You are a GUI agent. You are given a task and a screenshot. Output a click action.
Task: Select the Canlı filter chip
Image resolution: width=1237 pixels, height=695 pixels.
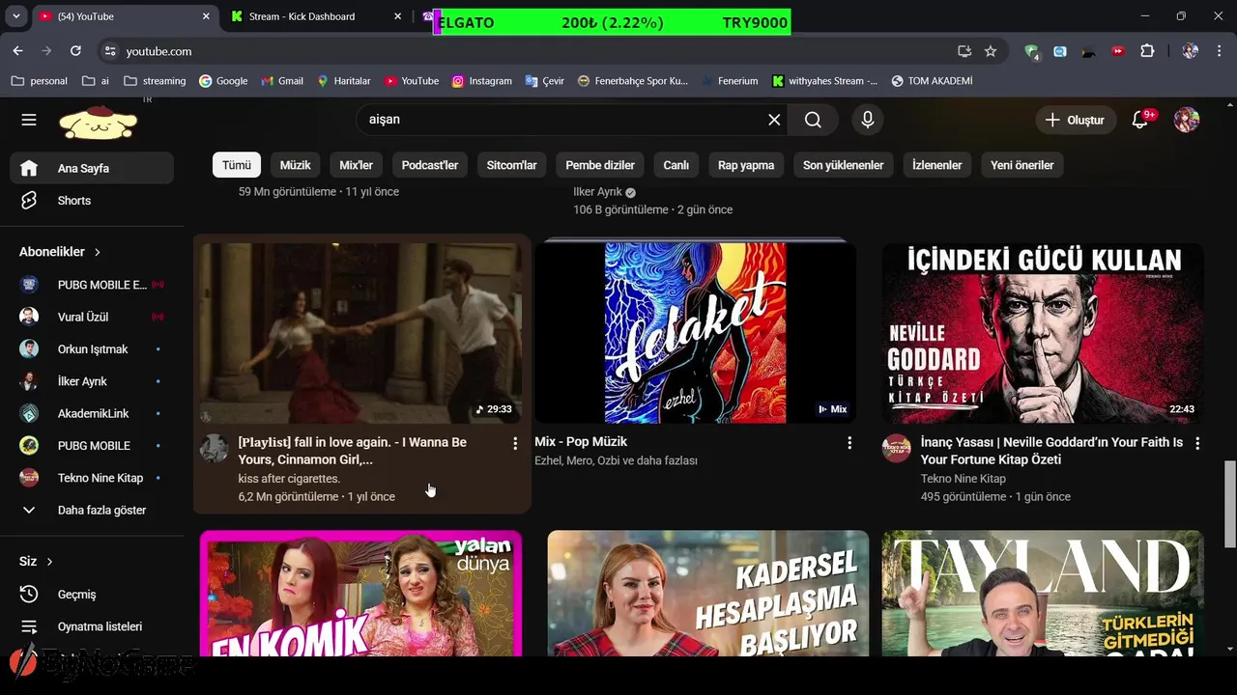tap(676, 165)
